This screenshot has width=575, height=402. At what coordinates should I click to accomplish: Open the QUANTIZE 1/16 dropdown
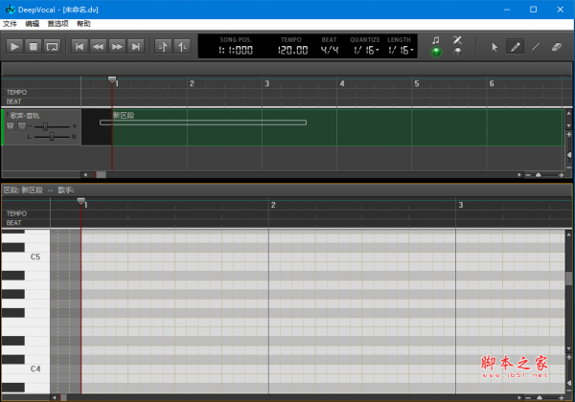366,50
